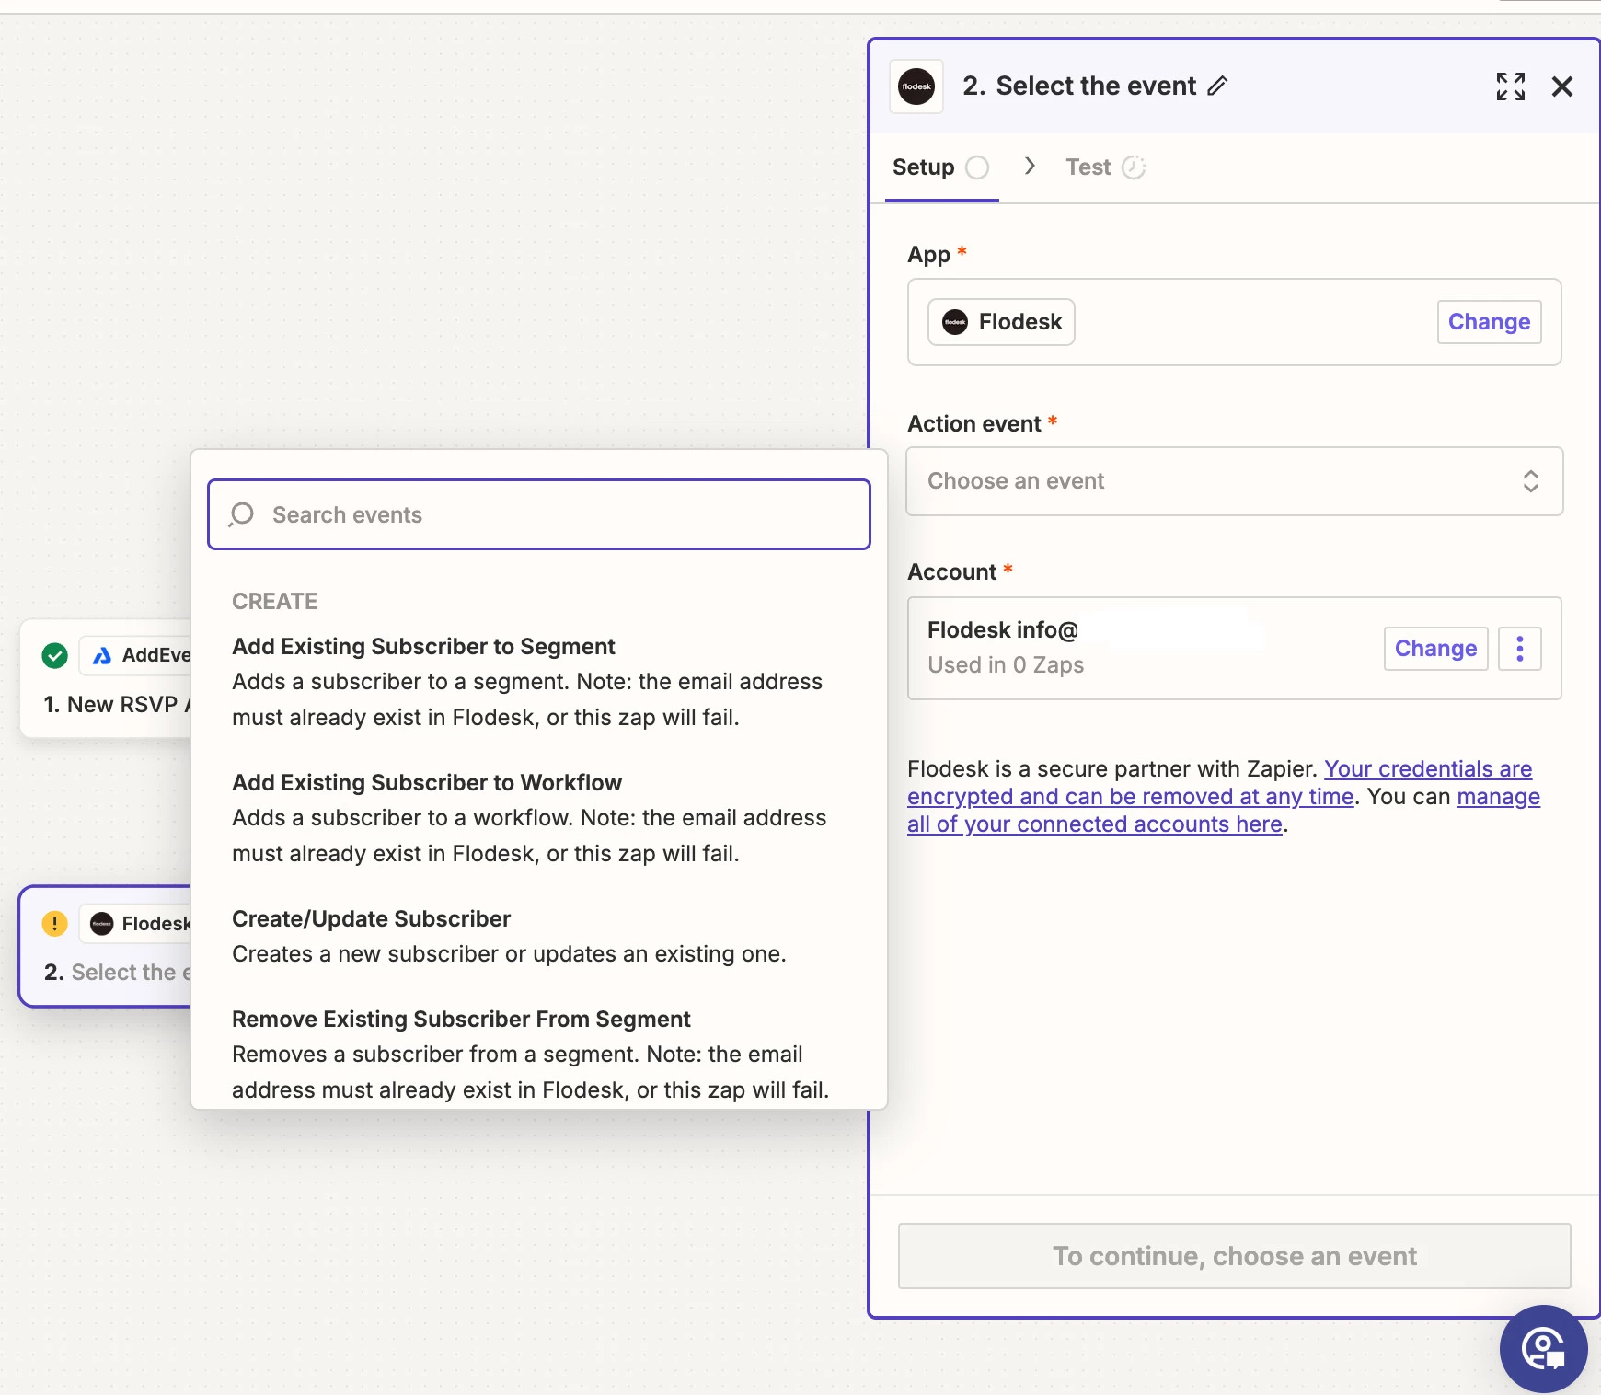Click the Setup status circle icon
1601x1395 pixels.
click(977, 167)
